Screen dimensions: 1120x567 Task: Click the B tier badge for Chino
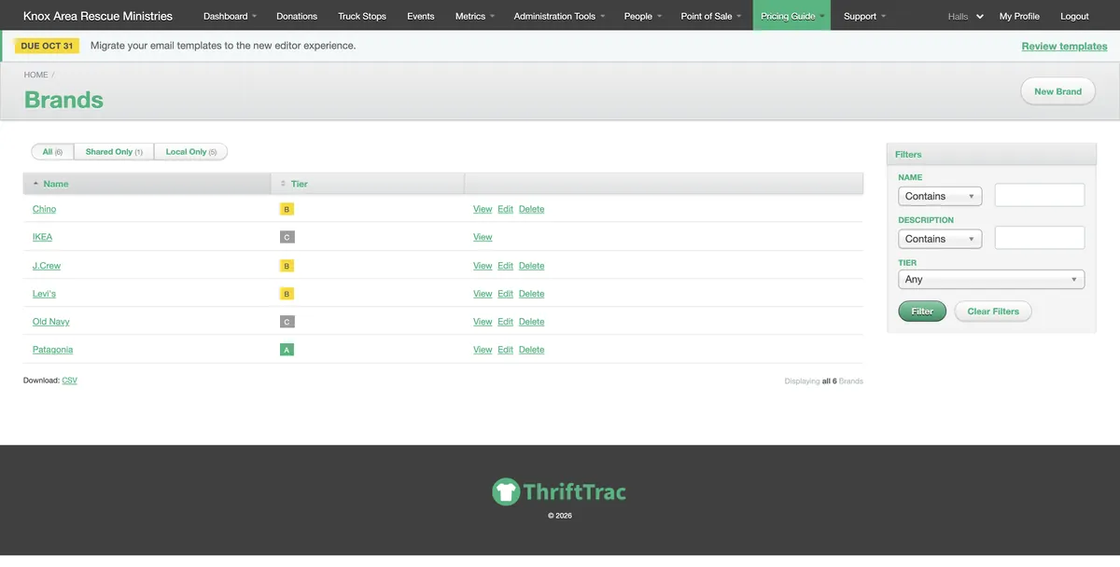pos(287,210)
